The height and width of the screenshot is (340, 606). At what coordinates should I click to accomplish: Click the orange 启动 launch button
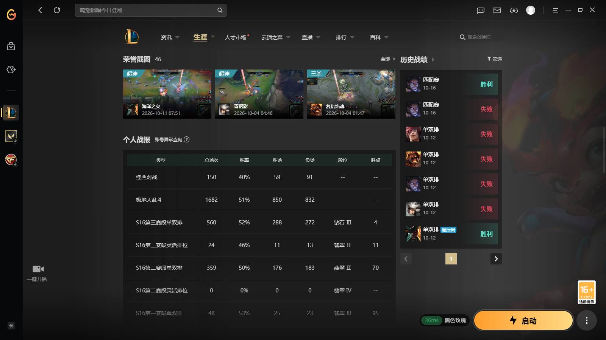tap(523, 320)
